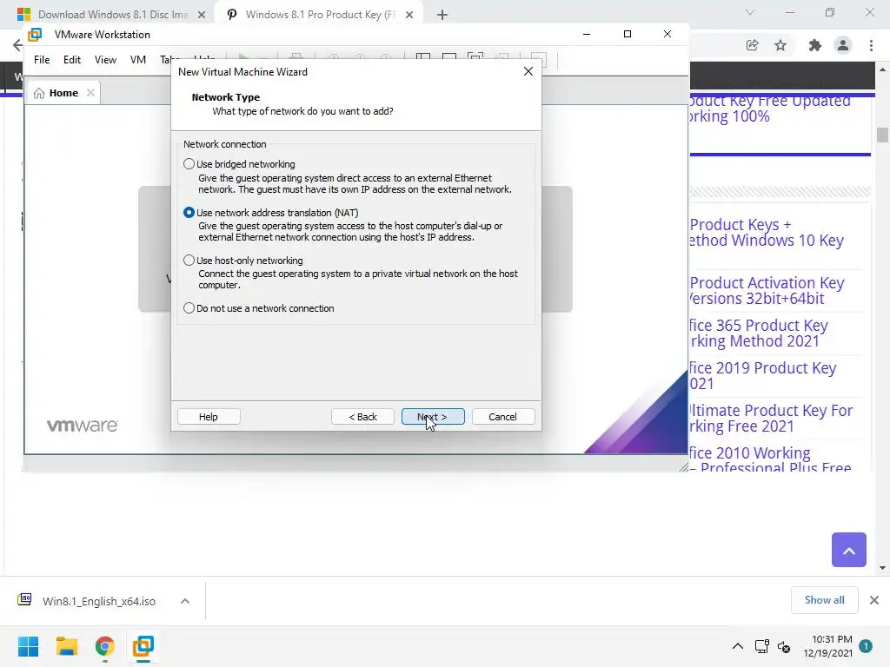Image resolution: width=890 pixels, height=667 pixels.
Task: Open Win8.1_English_x64.iso download
Action: (99, 601)
